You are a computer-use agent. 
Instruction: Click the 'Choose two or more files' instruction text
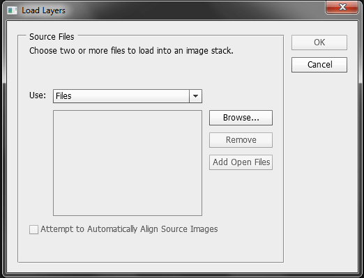(x=131, y=51)
